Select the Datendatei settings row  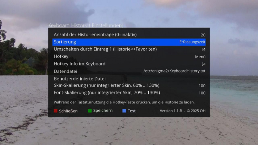point(129,71)
